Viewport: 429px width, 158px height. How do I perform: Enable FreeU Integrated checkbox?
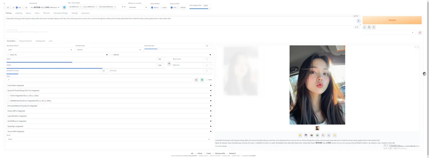point(8,96)
